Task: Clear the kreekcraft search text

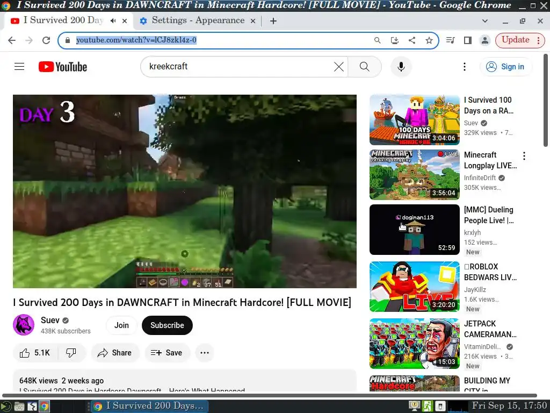Action: 339,67
